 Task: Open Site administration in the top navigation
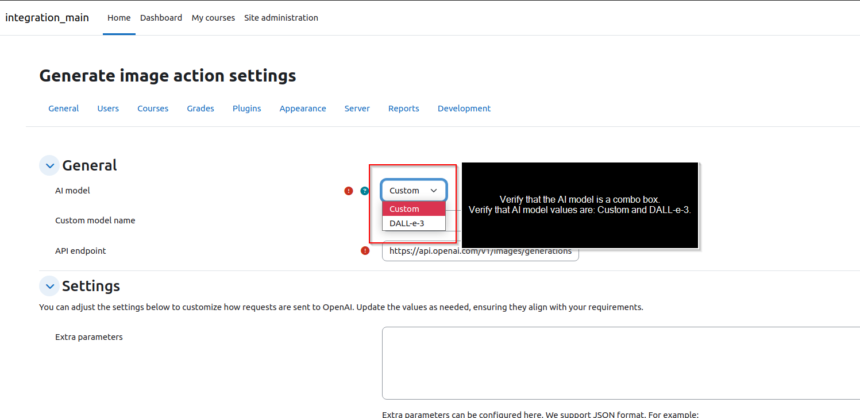coord(281,18)
